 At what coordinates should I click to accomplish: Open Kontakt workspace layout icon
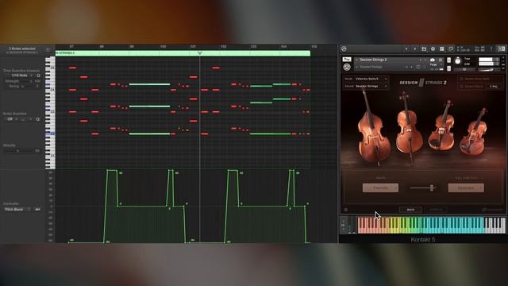point(442,48)
